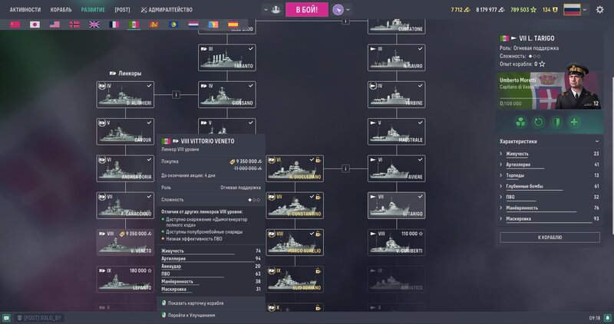
Task: Open chat icon in bottom-left corner
Action: pyautogui.click(x=7, y=317)
